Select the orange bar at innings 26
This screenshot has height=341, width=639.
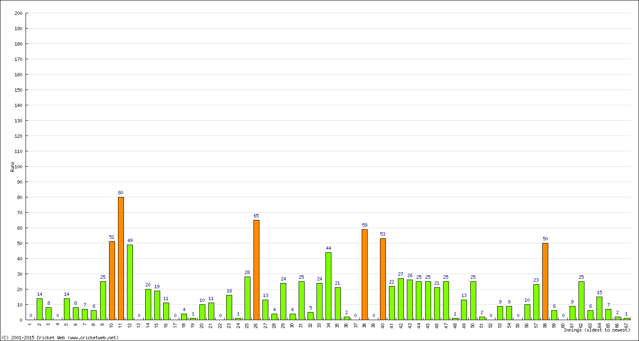pyautogui.click(x=256, y=270)
